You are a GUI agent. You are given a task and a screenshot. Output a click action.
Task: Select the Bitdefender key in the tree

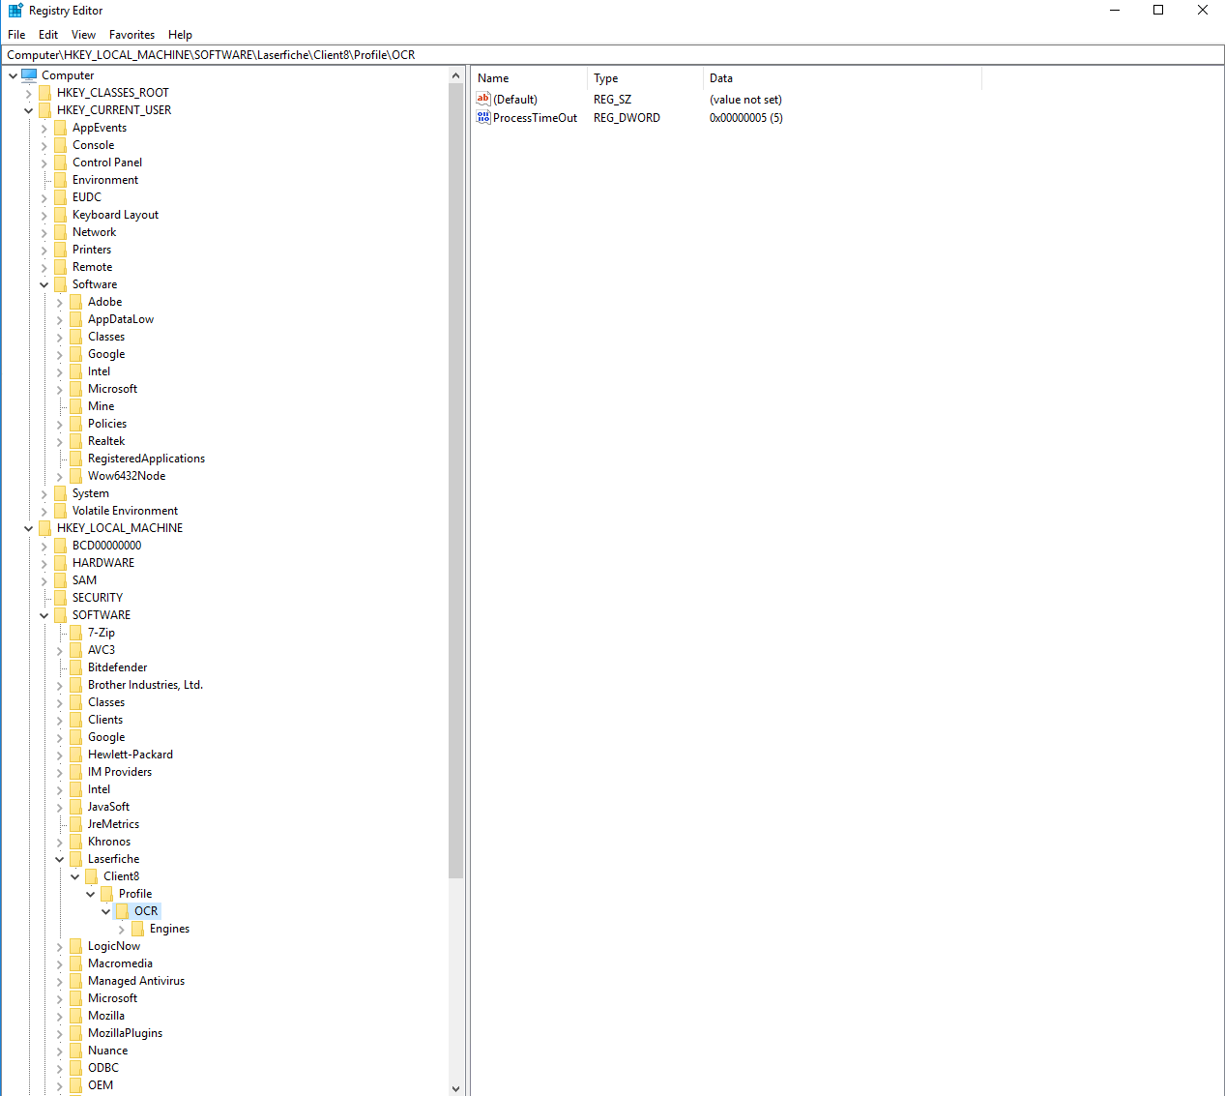[117, 667]
